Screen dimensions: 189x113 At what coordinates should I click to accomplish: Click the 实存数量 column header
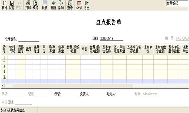[x=61, y=49]
